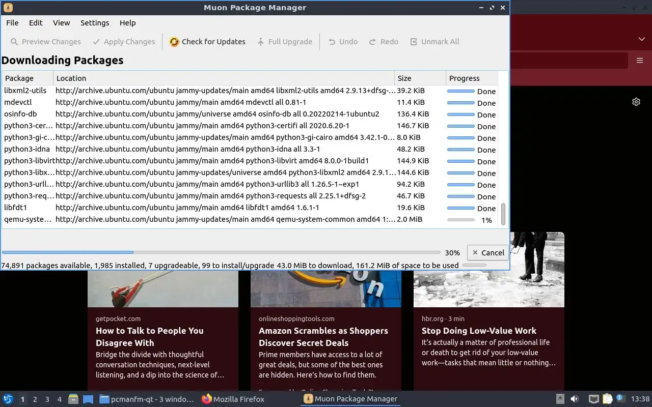Click the getpocket.com article thumbnail
The width and height of the screenshot is (652, 407).
tap(163, 288)
